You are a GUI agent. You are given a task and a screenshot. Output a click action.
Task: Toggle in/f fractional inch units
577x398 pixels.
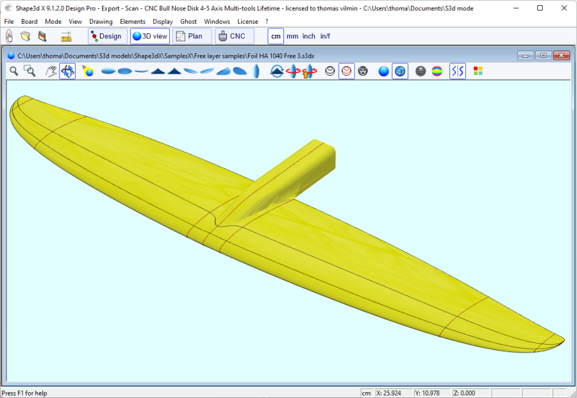[324, 36]
